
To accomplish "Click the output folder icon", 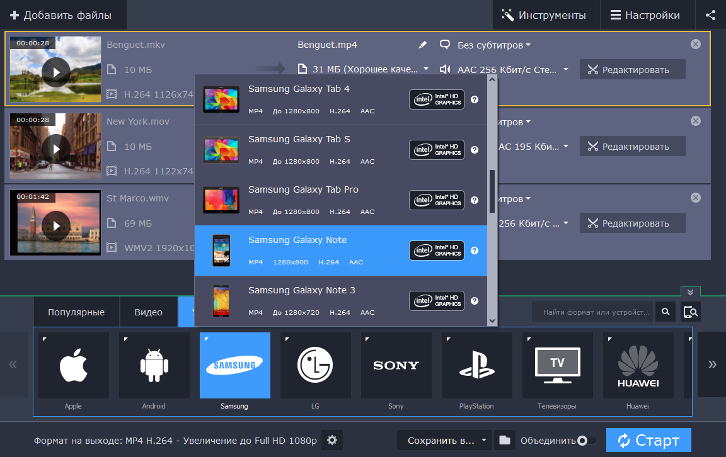I will [505, 441].
